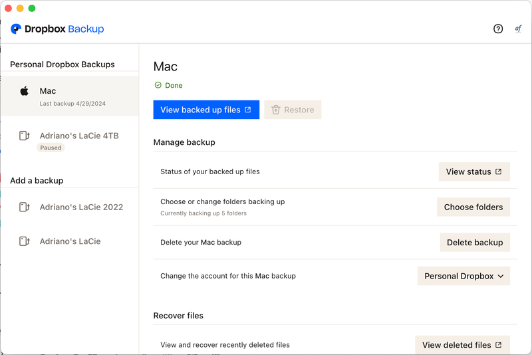The width and height of the screenshot is (532, 355).
Task: Add Adriano's LaCie 2022 as a backup
Action: point(81,207)
